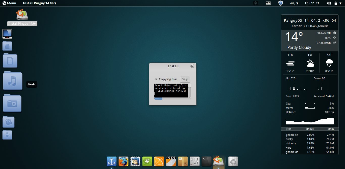Click the 'PinguyOS 14.04.2 x86_64' heading
Viewport: 345px width, 169px height.
point(310,20)
